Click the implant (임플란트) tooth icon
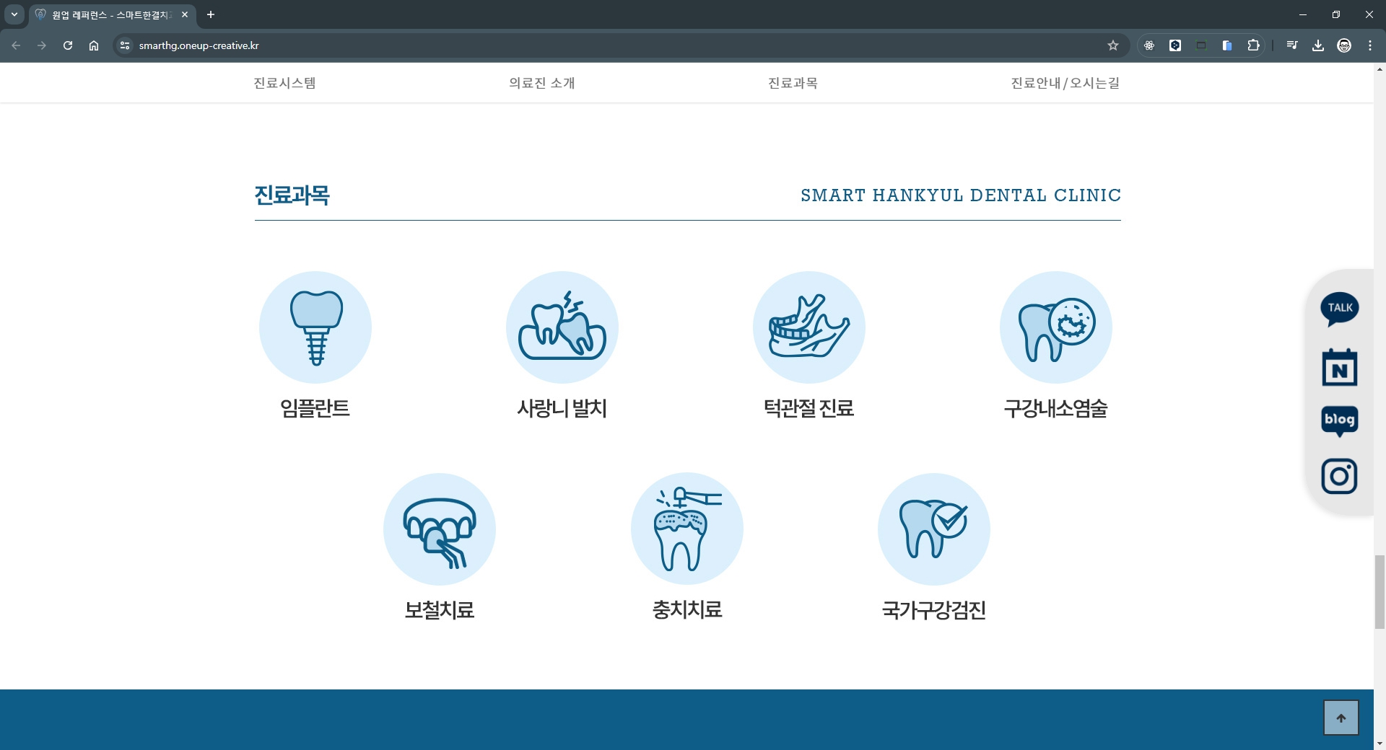The width and height of the screenshot is (1386, 750). (x=315, y=327)
